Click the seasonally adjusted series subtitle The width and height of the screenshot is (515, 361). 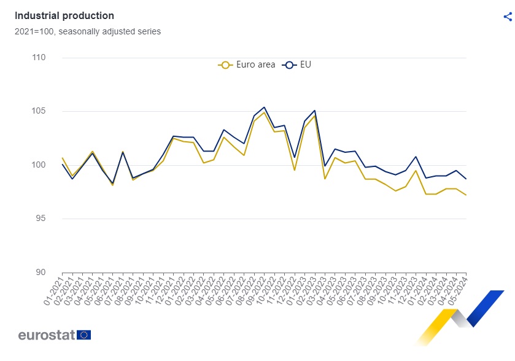tap(88, 31)
